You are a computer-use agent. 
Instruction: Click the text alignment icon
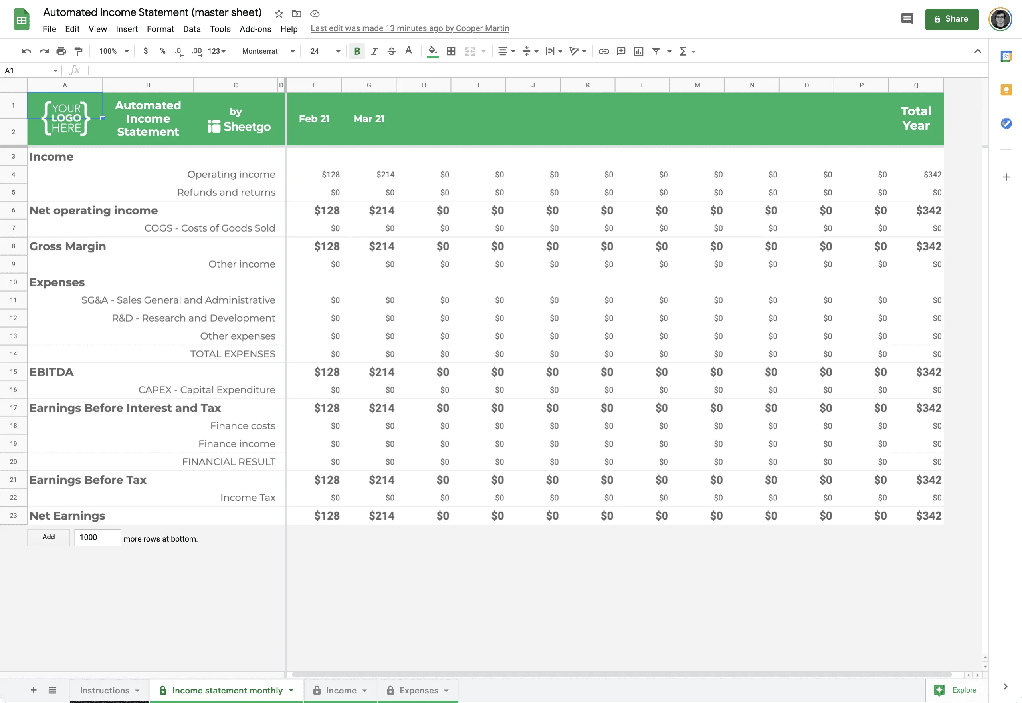(x=503, y=51)
